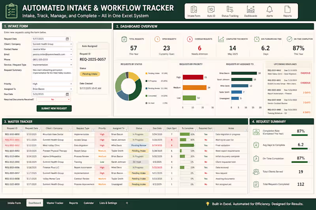Click the green Low priority bar
Image resolution: width=316 pixels, height=210 pixels.
[x=189, y=98]
